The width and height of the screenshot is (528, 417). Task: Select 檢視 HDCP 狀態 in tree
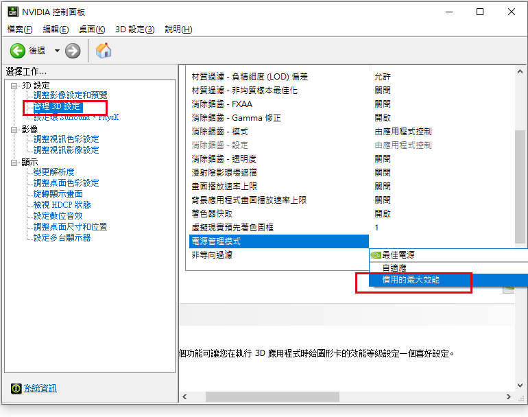[x=62, y=205]
